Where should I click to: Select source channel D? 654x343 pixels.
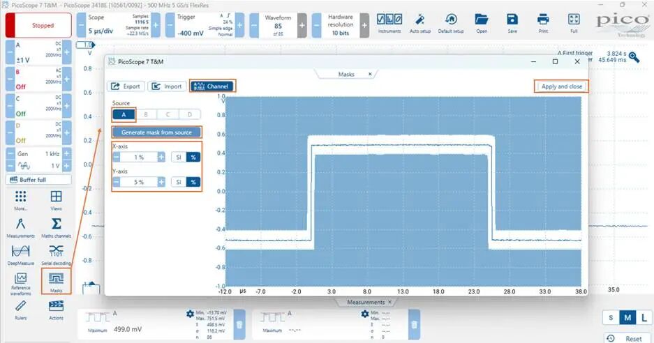[x=190, y=114]
